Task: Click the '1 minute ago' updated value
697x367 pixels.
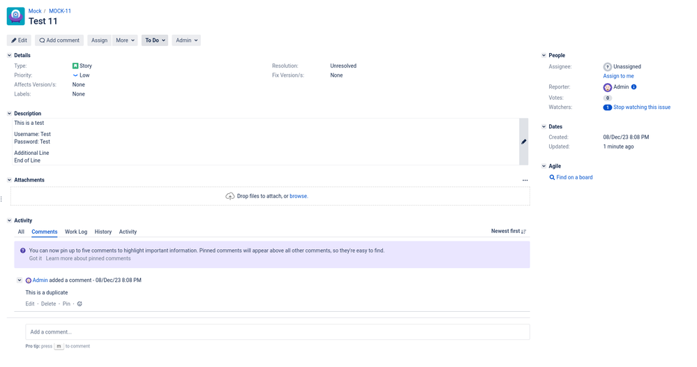Action: tap(618, 147)
